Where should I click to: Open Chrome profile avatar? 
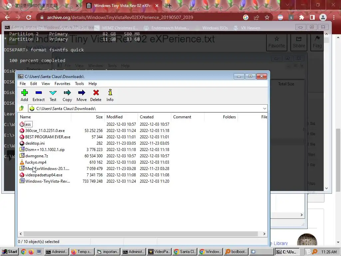[323, 17]
